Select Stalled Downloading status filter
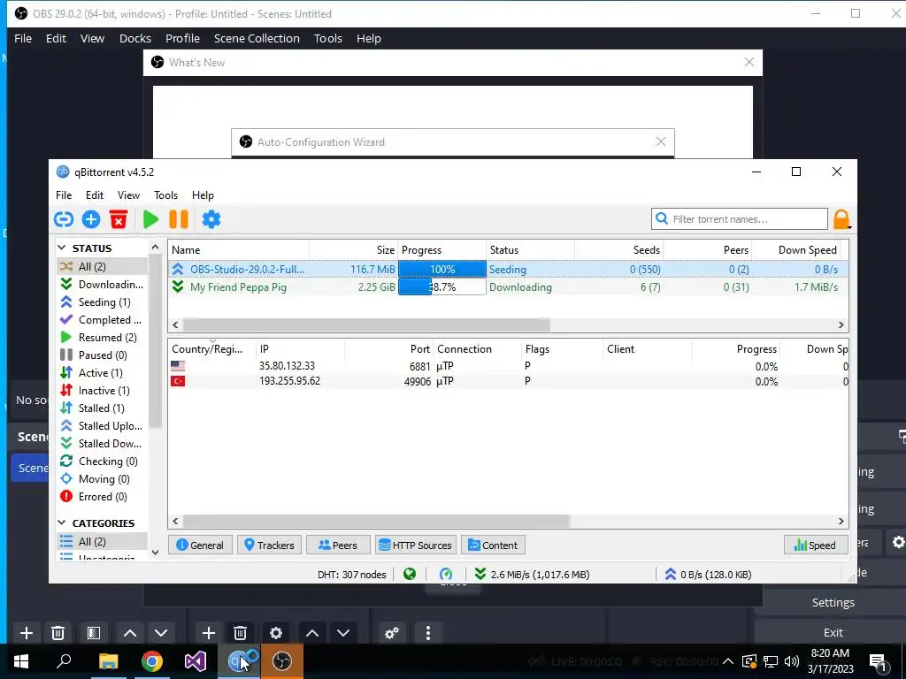The image size is (906, 679). [102, 444]
